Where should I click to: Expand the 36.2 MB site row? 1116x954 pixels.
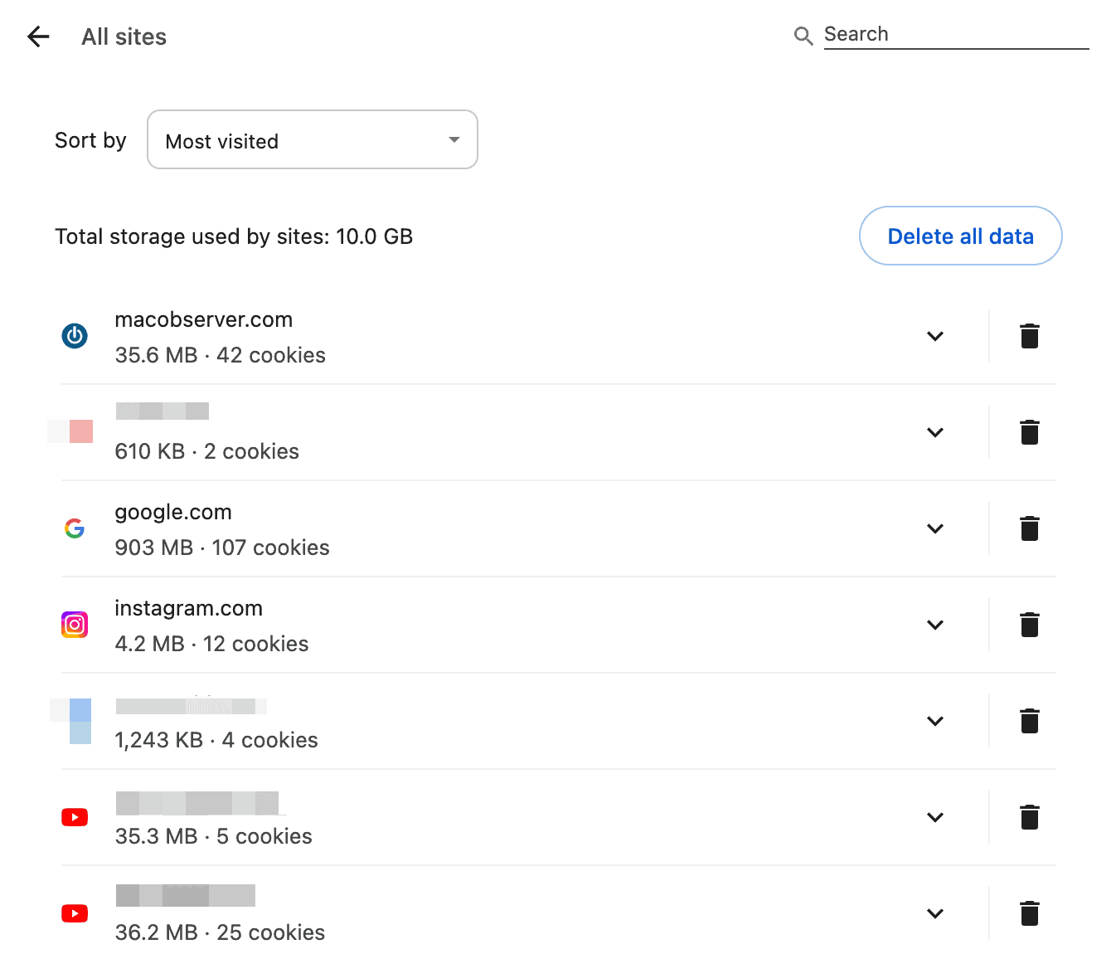(x=934, y=913)
